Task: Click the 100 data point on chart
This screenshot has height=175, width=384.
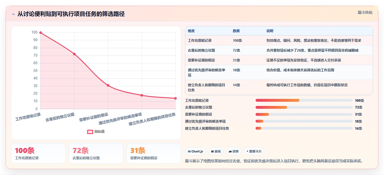Action: tap(41, 33)
